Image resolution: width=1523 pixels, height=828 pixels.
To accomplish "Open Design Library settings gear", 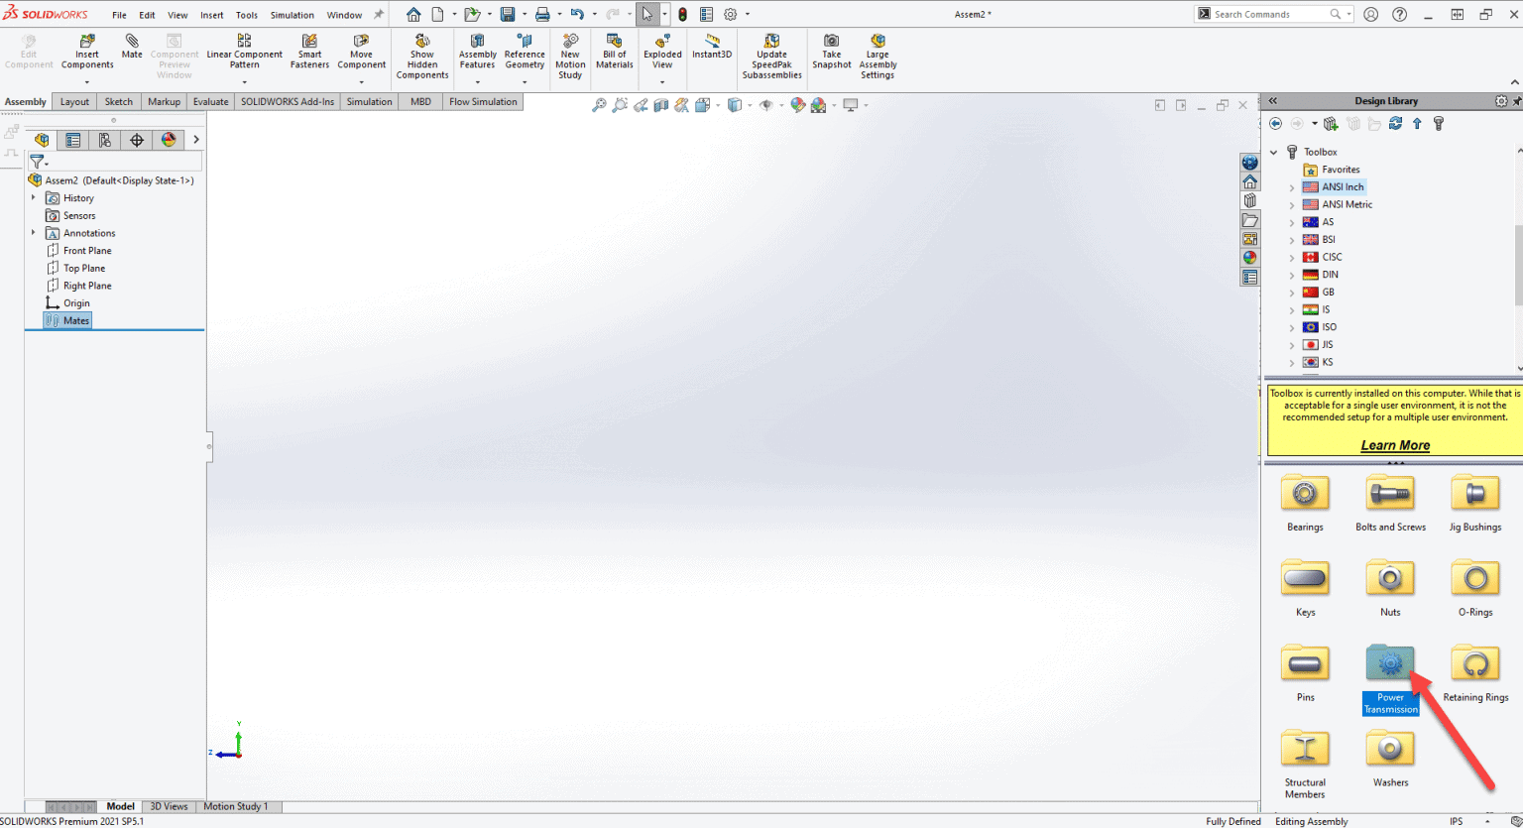I will pyautogui.click(x=1500, y=100).
